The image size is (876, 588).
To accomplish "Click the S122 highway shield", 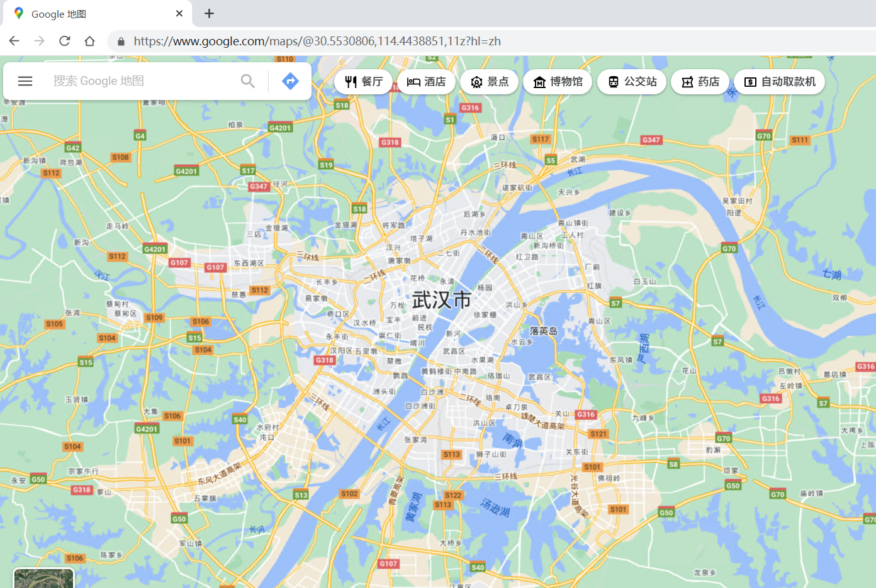I will coord(453,495).
